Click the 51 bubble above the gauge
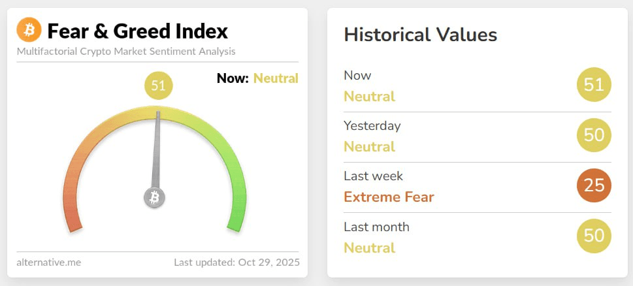This screenshot has height=286, width=633. (x=158, y=86)
